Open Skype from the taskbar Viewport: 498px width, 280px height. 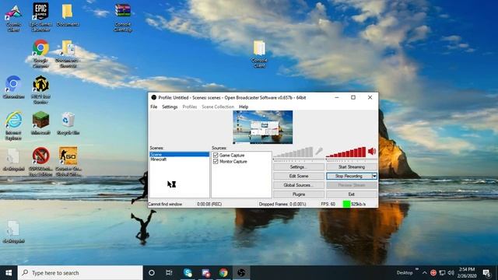(x=188, y=273)
